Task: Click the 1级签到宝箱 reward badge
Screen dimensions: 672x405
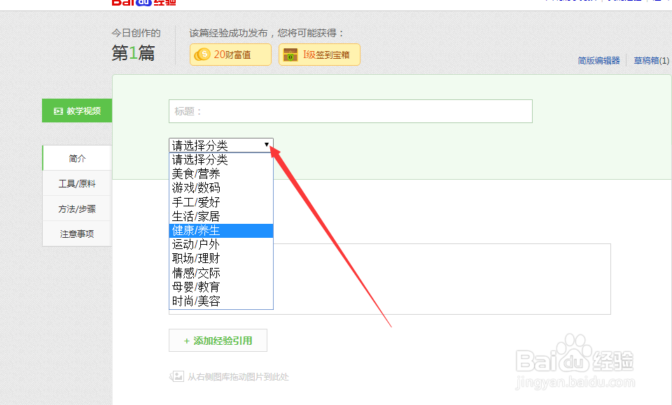Action: coord(319,55)
